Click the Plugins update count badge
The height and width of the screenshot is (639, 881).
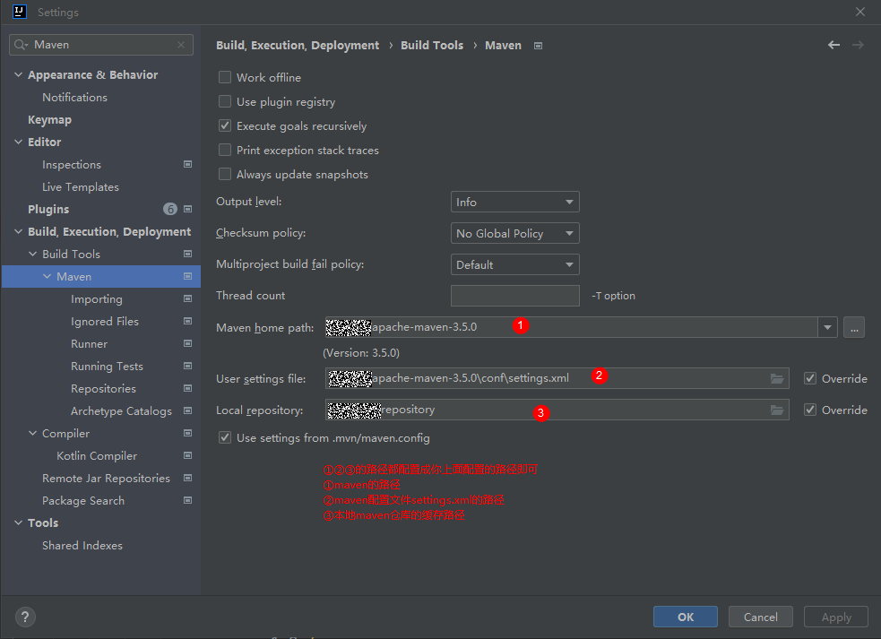(170, 209)
